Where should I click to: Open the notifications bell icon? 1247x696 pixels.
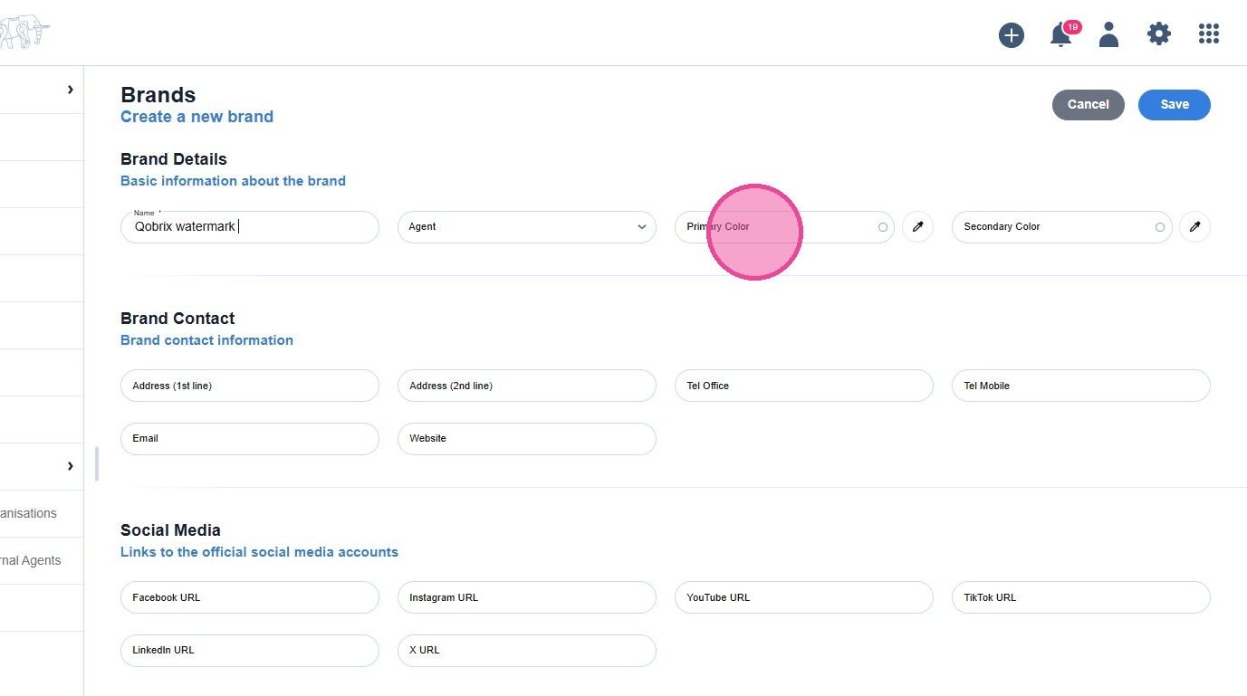1061,35
